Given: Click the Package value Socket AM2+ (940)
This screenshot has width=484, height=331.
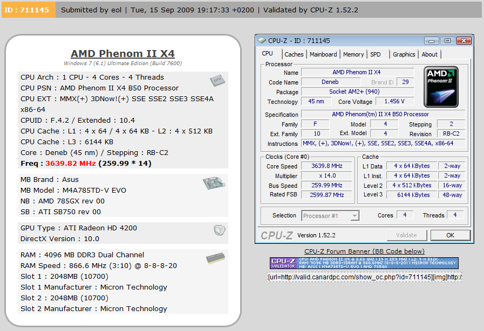Looking at the screenshot, I should 357,91.
